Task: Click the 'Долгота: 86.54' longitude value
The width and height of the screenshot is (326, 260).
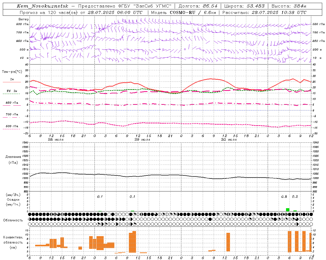Action: click(198, 6)
